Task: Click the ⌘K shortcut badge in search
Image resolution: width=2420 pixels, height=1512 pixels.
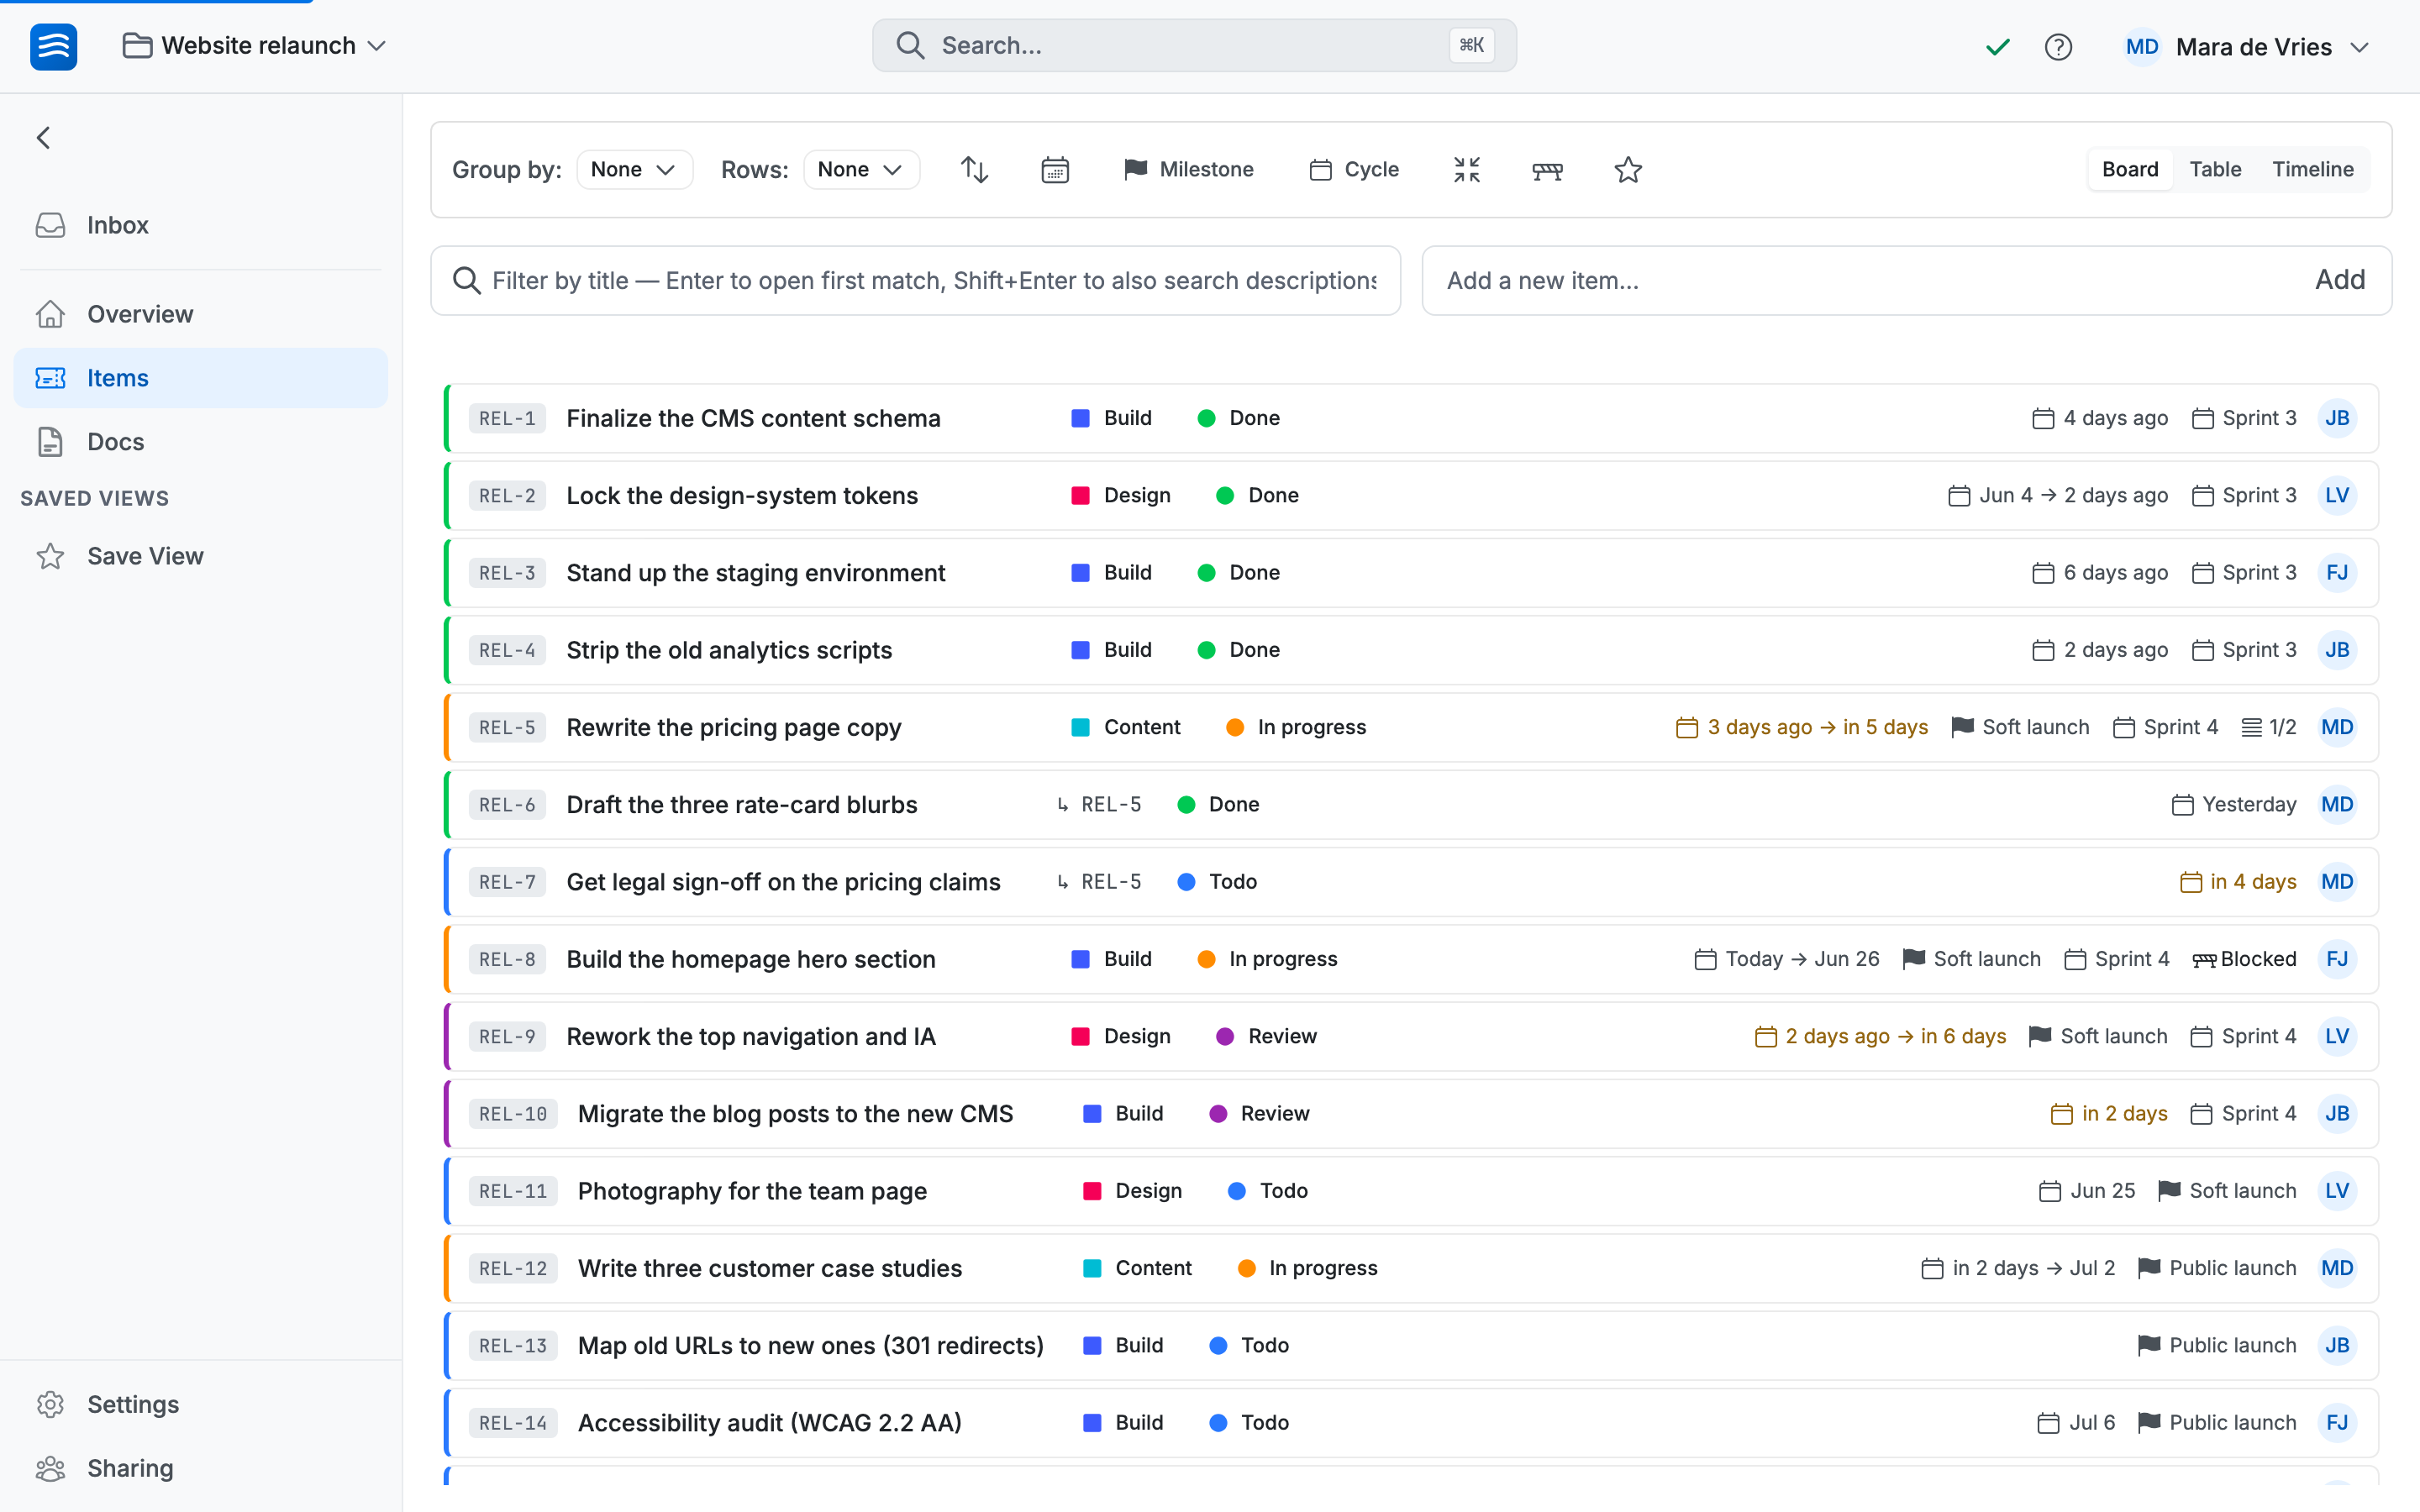Action: click(1471, 45)
